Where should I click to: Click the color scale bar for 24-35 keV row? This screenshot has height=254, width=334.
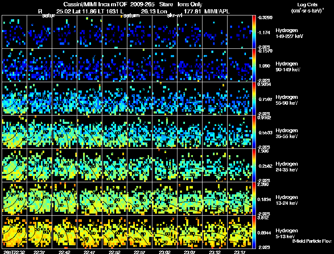point(254,166)
